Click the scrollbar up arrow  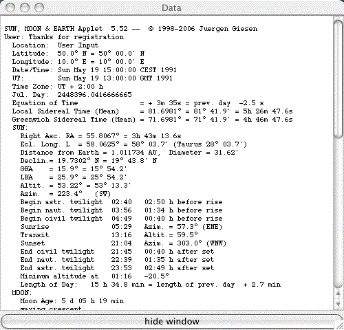338,294
